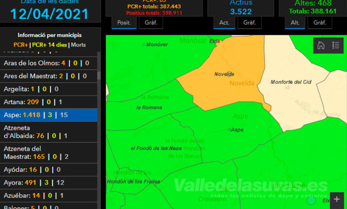The width and height of the screenshot is (347, 209).
Task: Select the Alt. tab under Altes
Action: [295, 23]
